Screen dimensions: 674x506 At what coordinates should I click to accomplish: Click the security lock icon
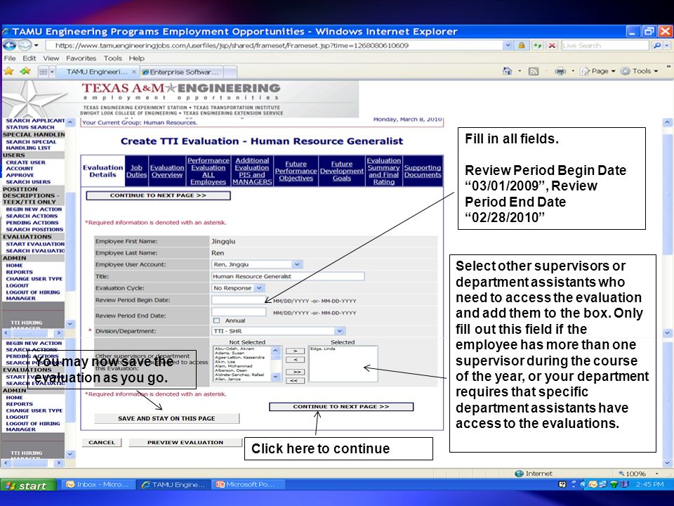(522, 45)
